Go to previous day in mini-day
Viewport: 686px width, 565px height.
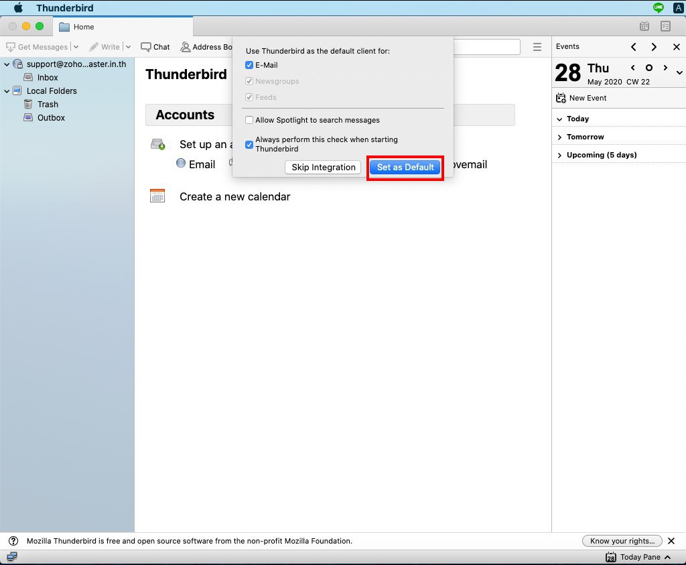tap(632, 68)
